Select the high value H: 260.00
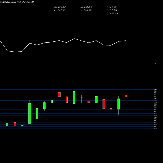 [86, 7]
